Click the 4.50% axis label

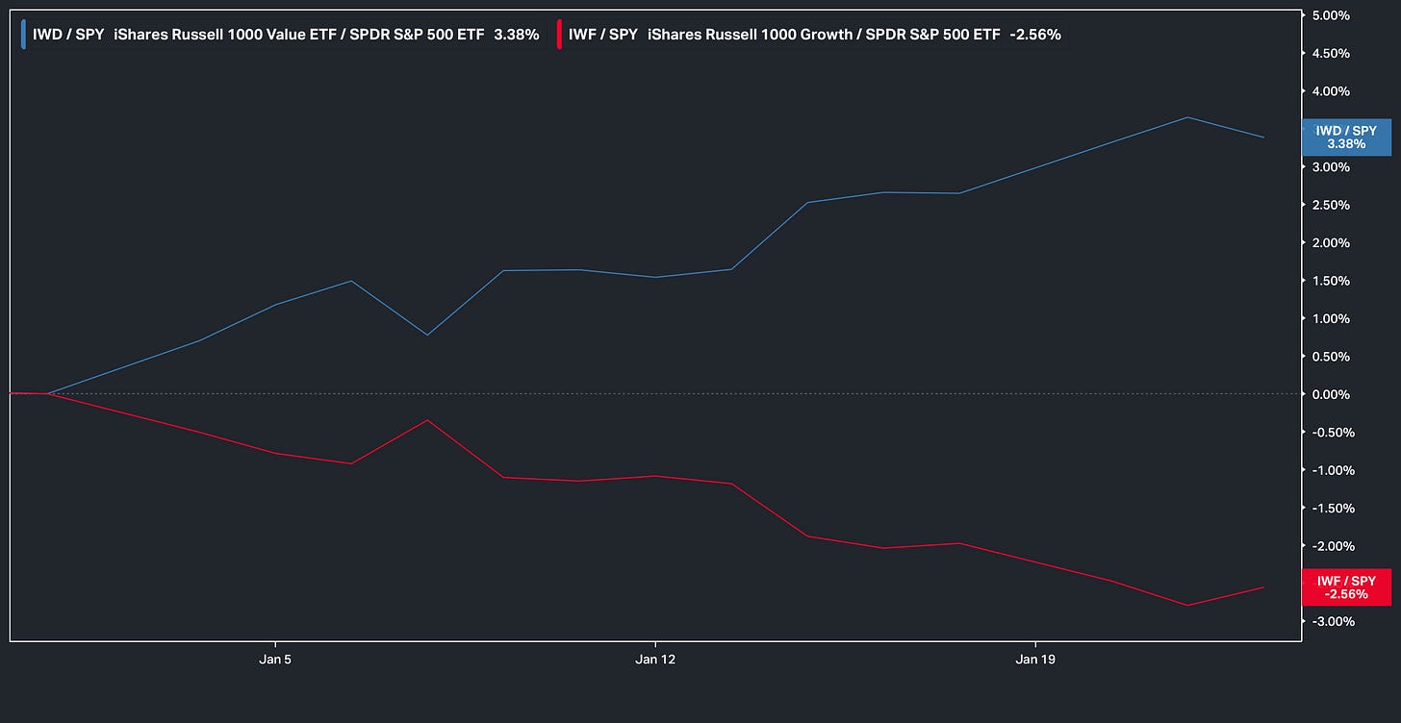(x=1331, y=54)
